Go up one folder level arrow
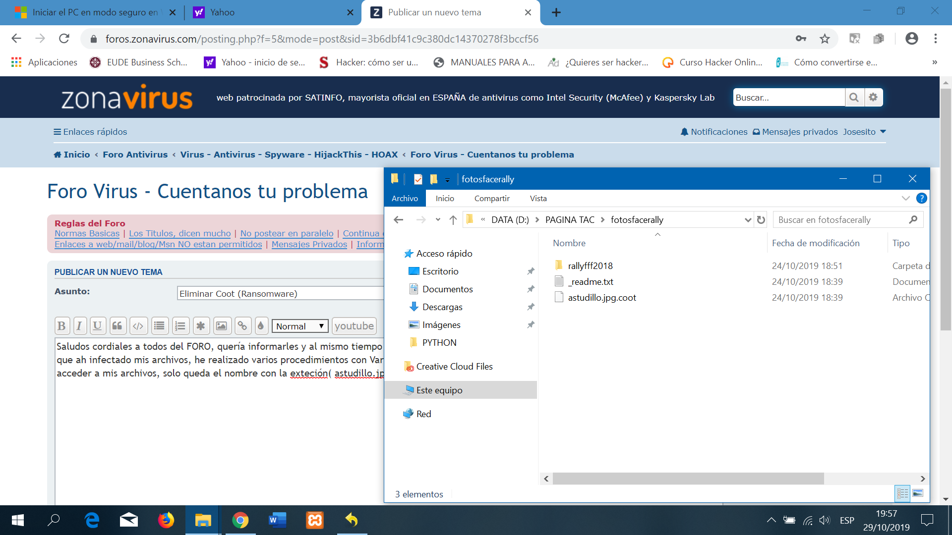This screenshot has width=952, height=535. [x=453, y=220]
